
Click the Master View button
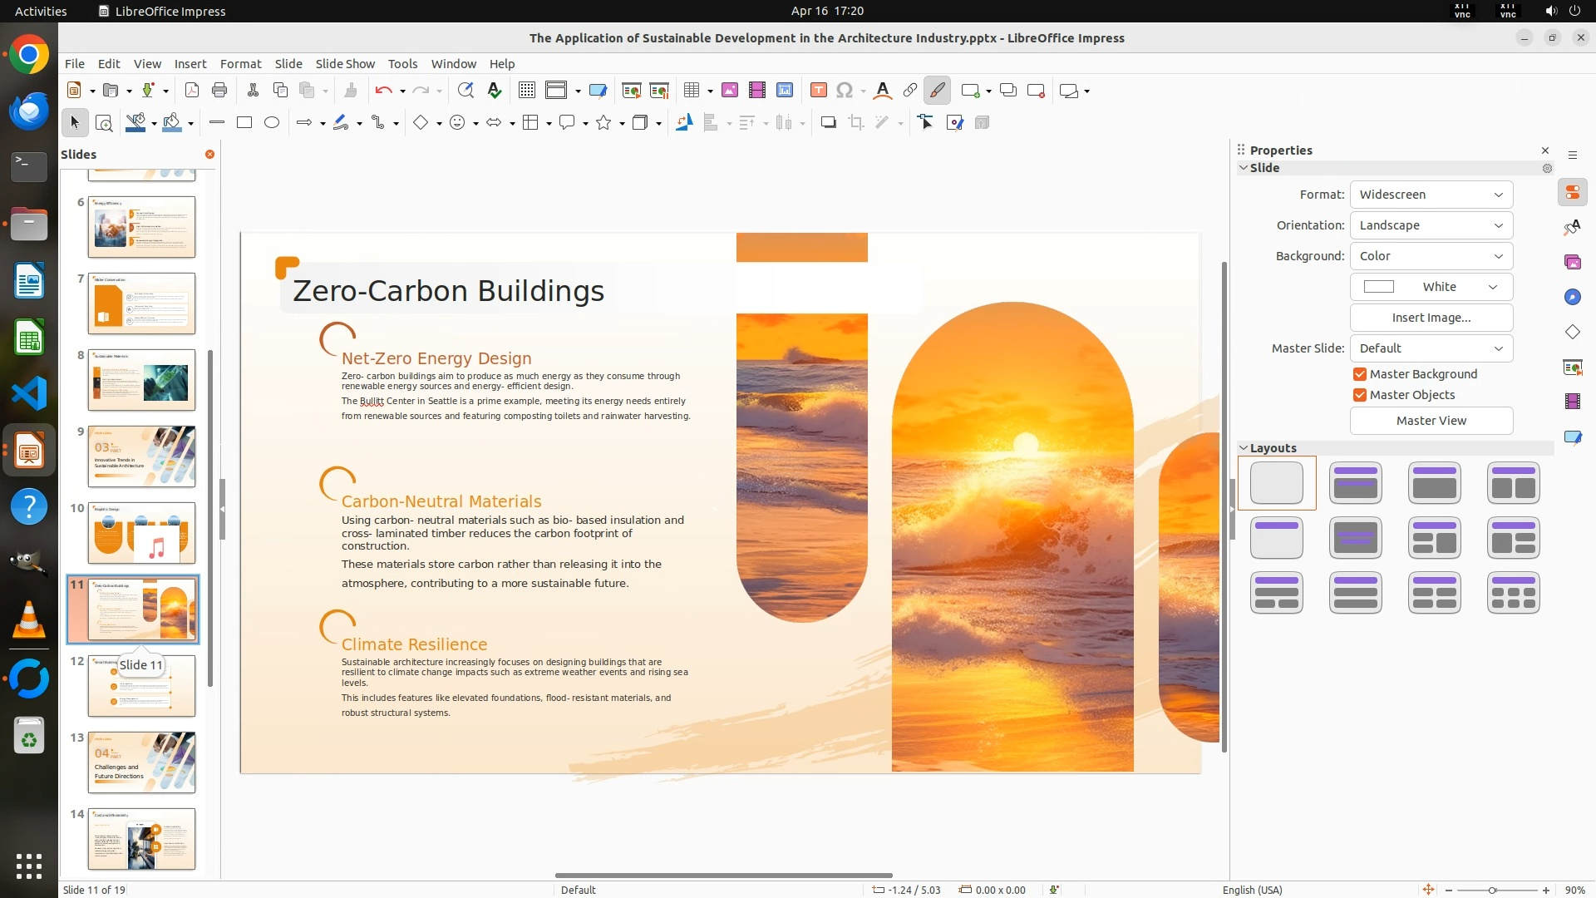click(1431, 421)
